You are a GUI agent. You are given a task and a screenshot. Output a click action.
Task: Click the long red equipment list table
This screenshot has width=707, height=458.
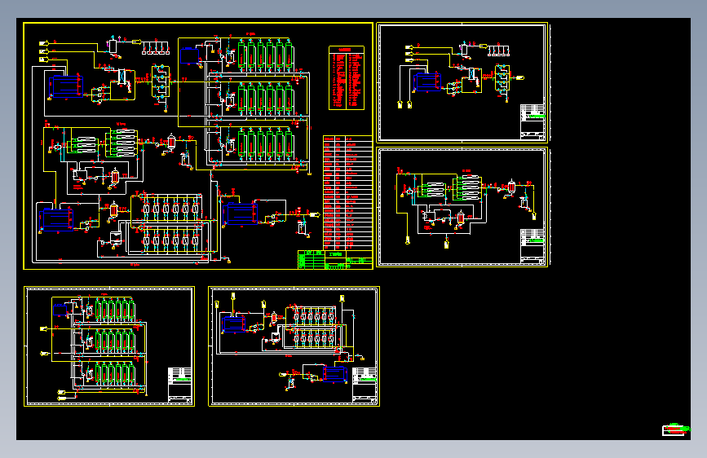(347, 192)
